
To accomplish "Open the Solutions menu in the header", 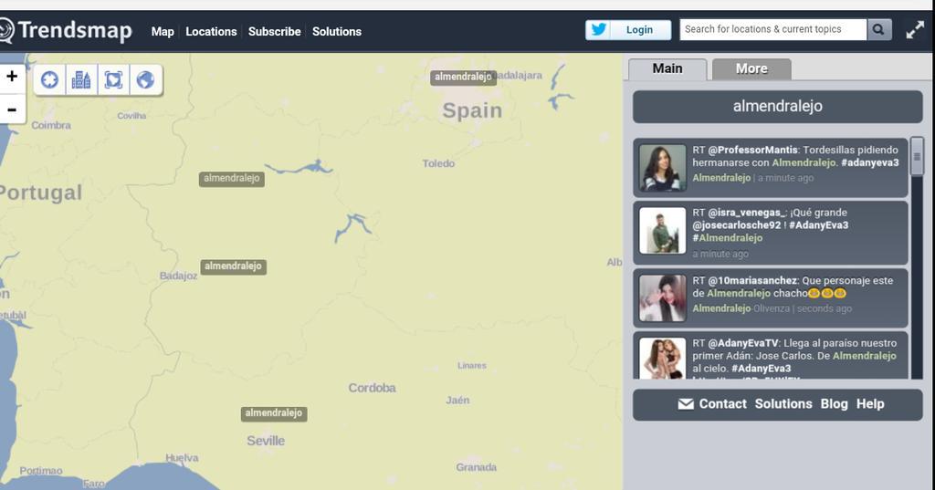I will click(337, 32).
